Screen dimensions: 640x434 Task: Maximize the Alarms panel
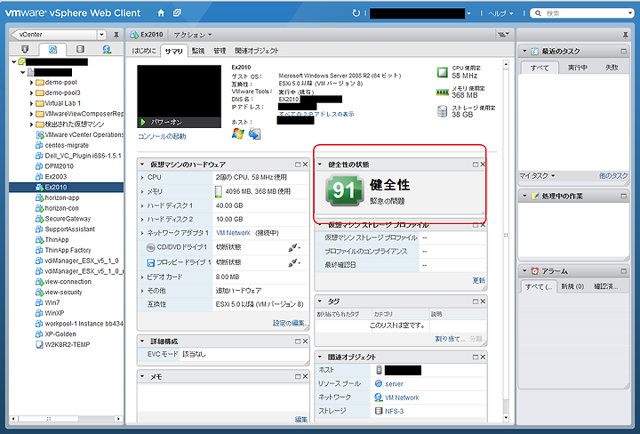click(623, 271)
